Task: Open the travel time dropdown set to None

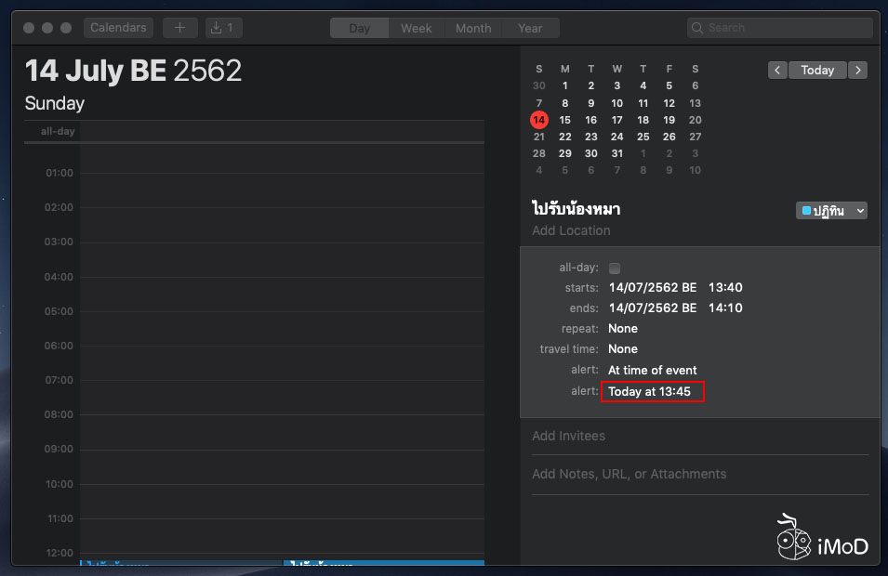Action: tap(623, 348)
